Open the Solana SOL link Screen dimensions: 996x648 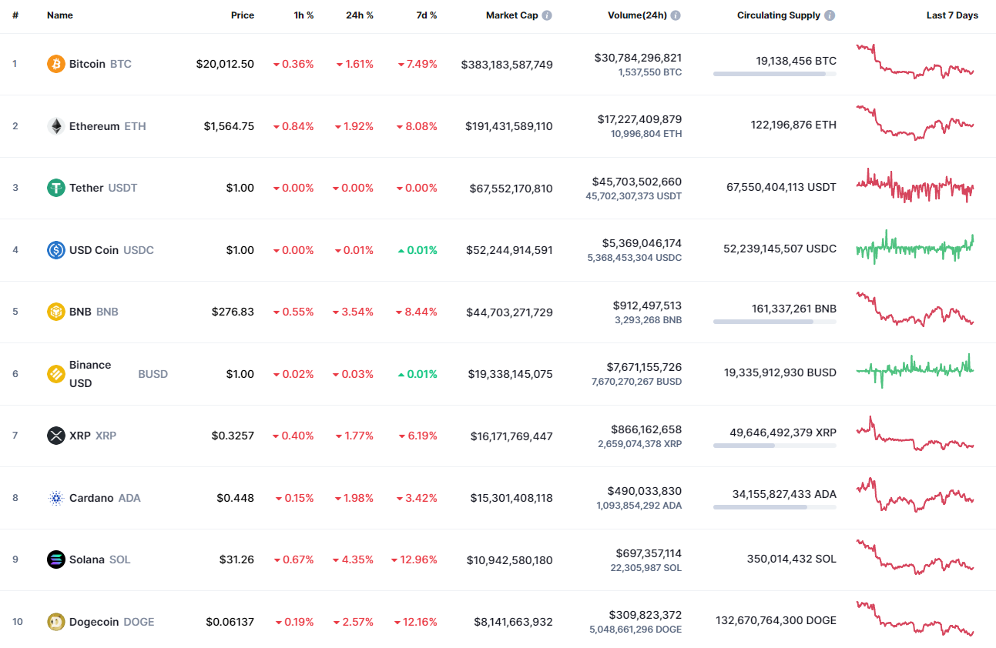(x=87, y=559)
